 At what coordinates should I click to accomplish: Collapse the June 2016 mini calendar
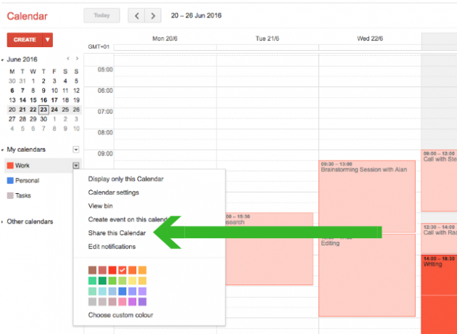coord(2,60)
